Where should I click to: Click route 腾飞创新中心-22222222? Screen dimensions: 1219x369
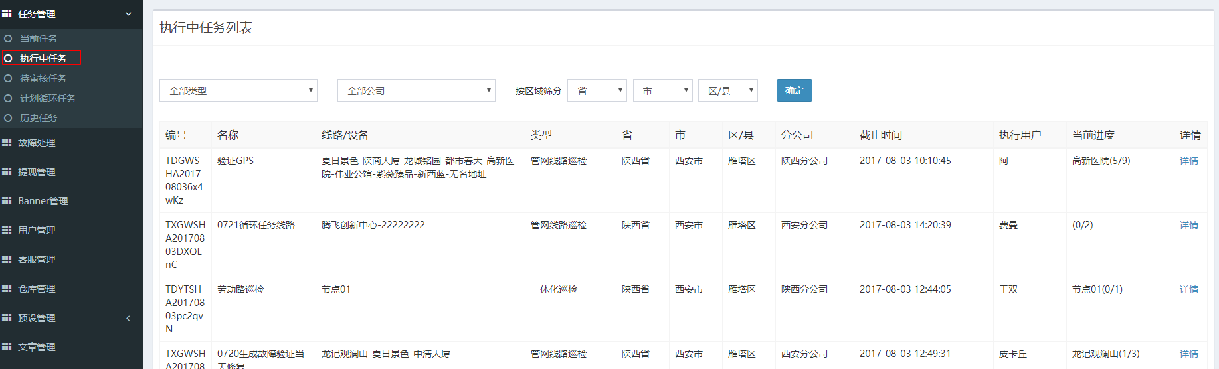pyautogui.click(x=373, y=225)
